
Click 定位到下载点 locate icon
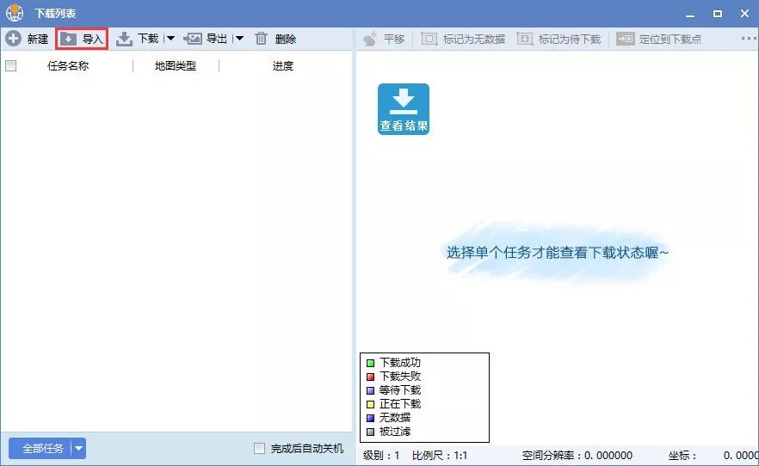(x=625, y=39)
